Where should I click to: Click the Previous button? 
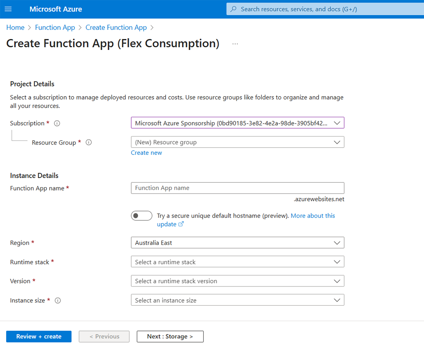104,337
